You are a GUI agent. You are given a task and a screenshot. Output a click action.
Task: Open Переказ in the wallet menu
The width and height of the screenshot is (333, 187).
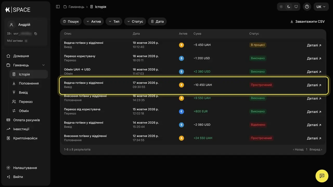coord(29,102)
